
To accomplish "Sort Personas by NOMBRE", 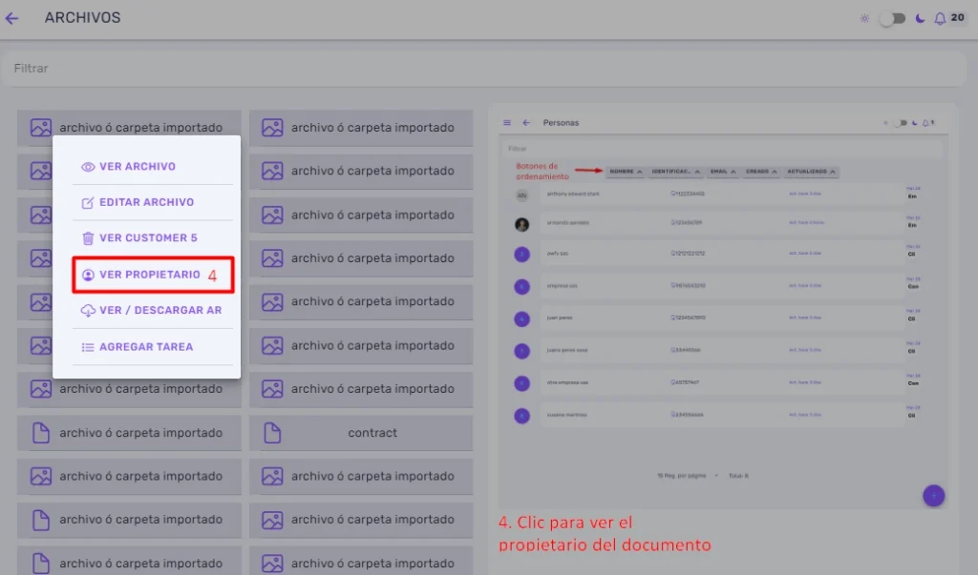I will [x=626, y=172].
